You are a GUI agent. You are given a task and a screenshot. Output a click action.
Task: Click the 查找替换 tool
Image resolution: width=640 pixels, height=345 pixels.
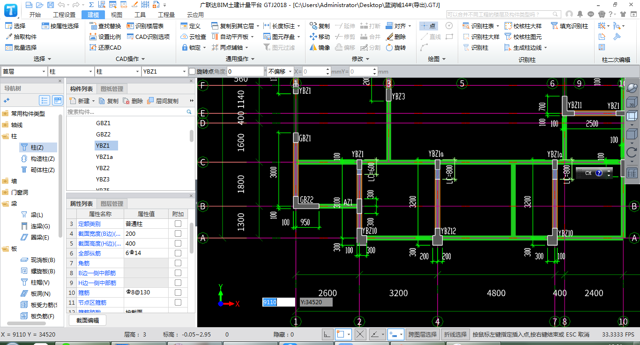105,26
